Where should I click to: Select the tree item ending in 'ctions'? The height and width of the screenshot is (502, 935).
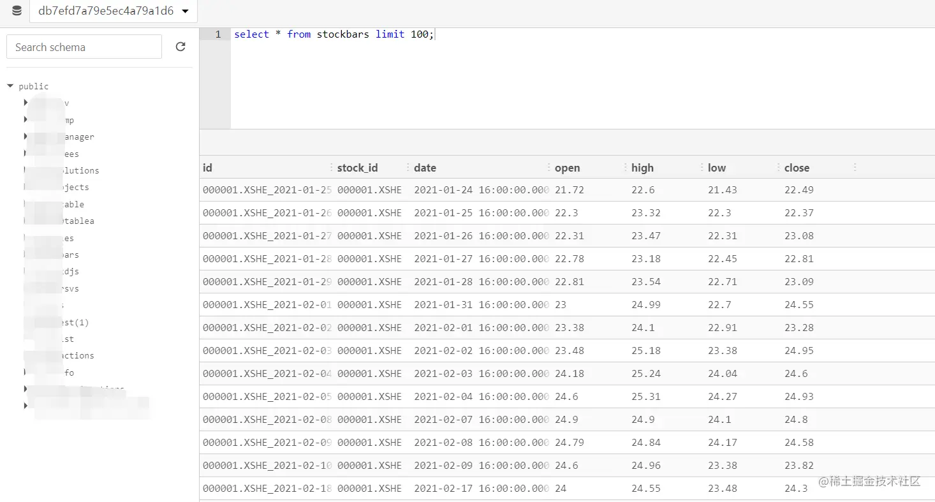click(77, 355)
